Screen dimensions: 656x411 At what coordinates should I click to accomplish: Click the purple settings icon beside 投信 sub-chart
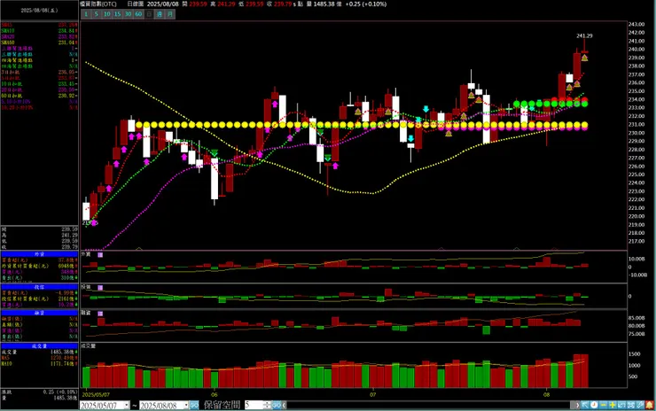(x=100, y=287)
